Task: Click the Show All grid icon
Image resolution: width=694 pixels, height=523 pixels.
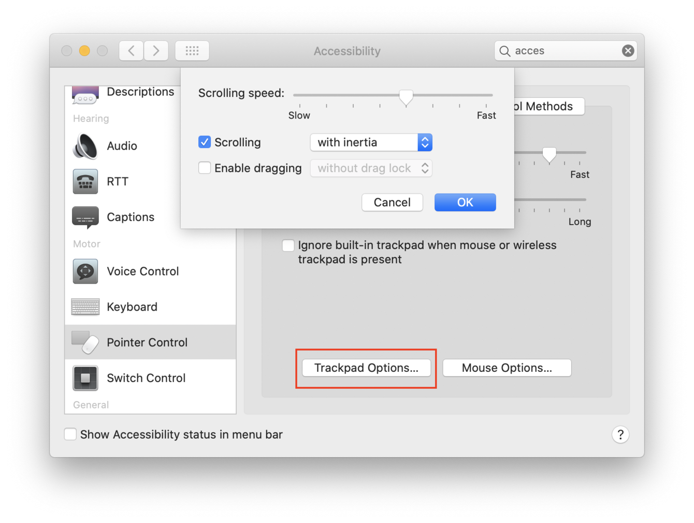Action: tap(192, 51)
